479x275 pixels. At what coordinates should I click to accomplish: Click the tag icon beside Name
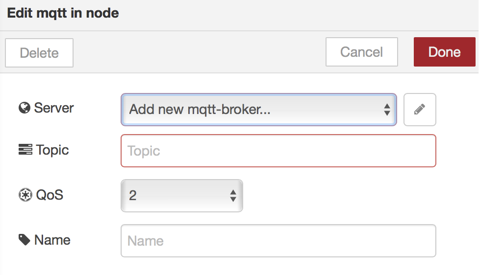point(25,240)
